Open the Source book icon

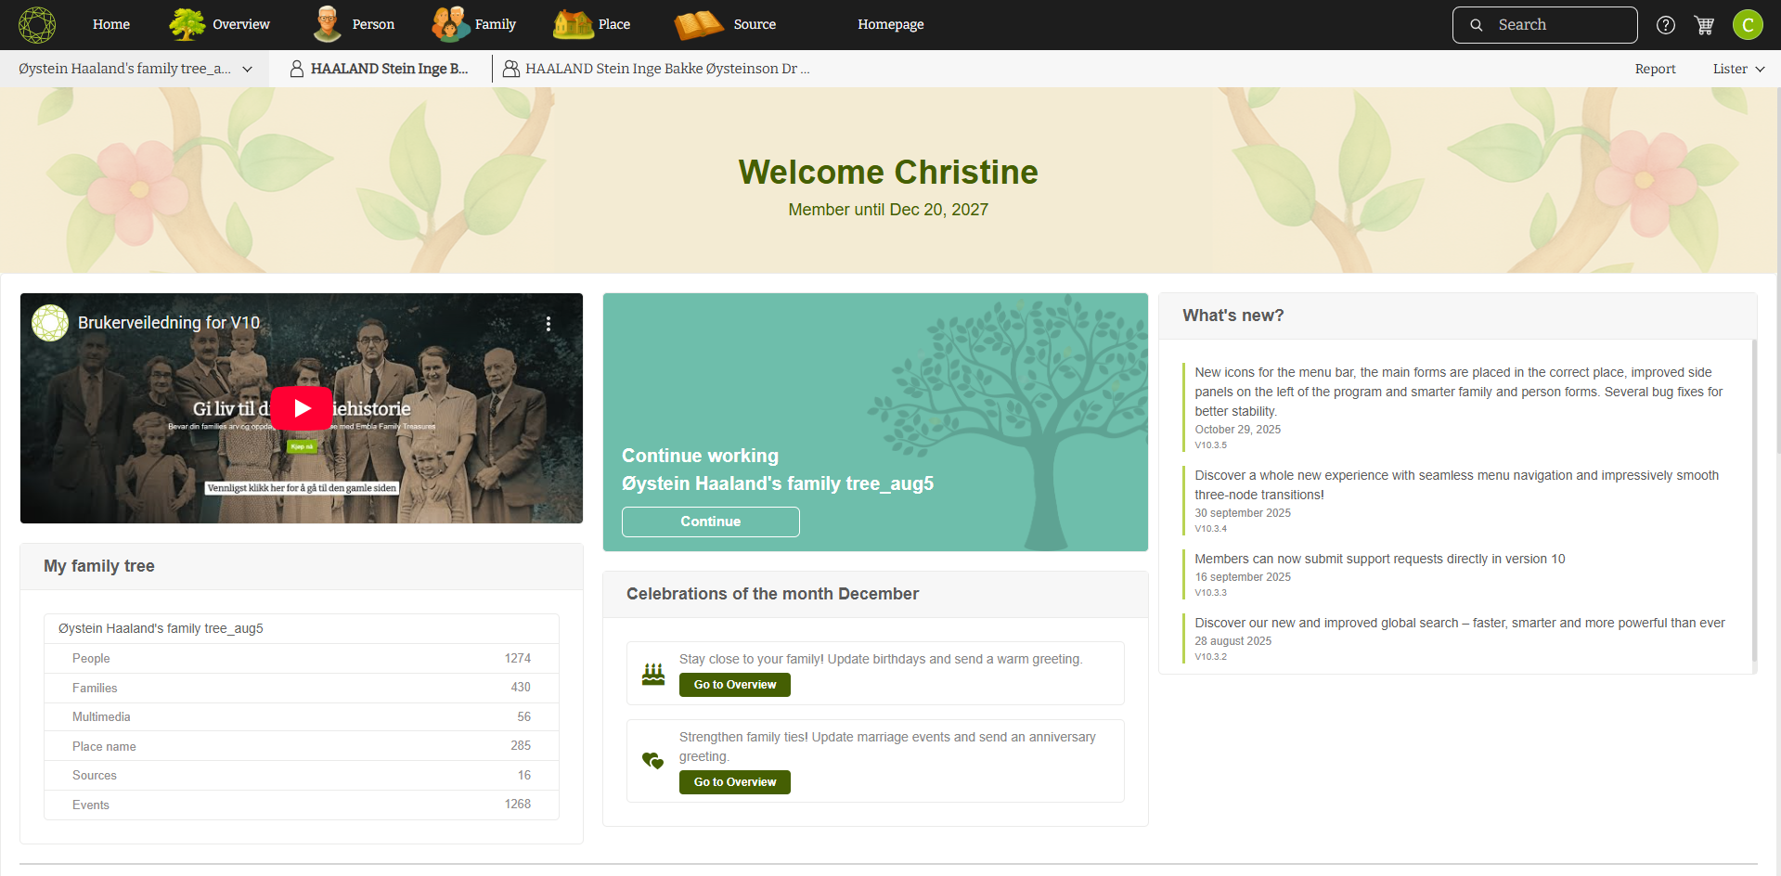pyautogui.click(x=699, y=25)
